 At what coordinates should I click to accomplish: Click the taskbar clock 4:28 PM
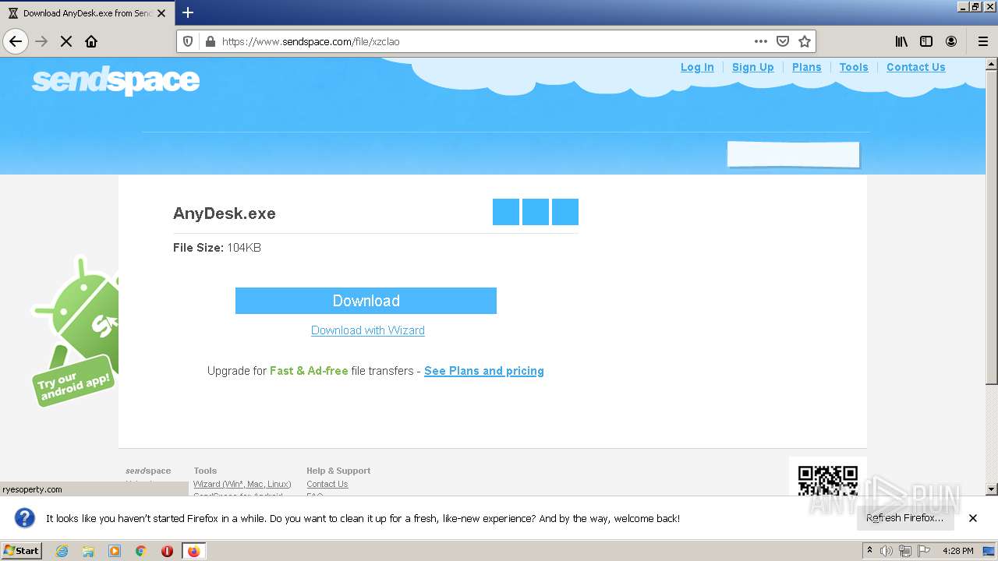(x=957, y=551)
